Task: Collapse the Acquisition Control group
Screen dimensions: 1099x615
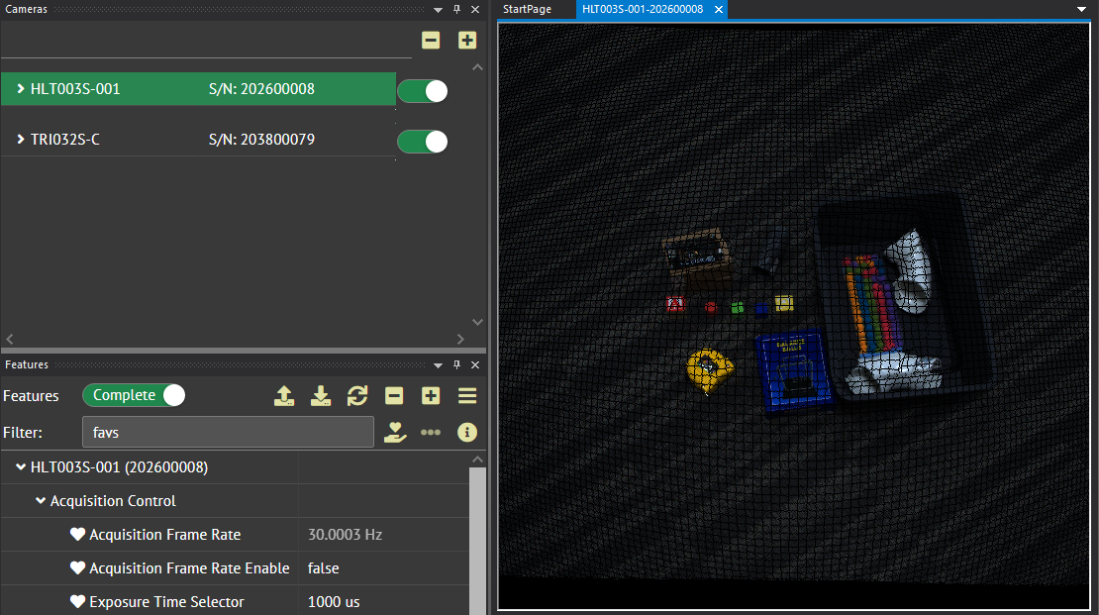Action: [41, 501]
